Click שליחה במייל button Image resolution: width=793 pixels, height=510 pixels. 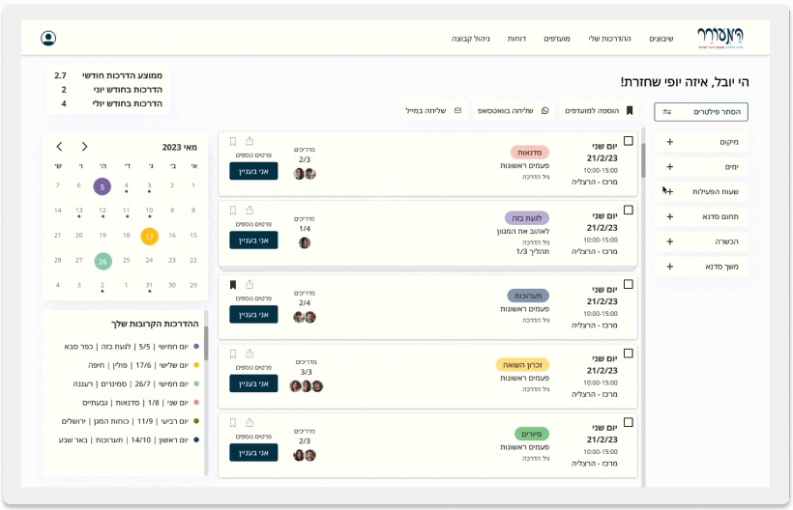pyautogui.click(x=433, y=110)
